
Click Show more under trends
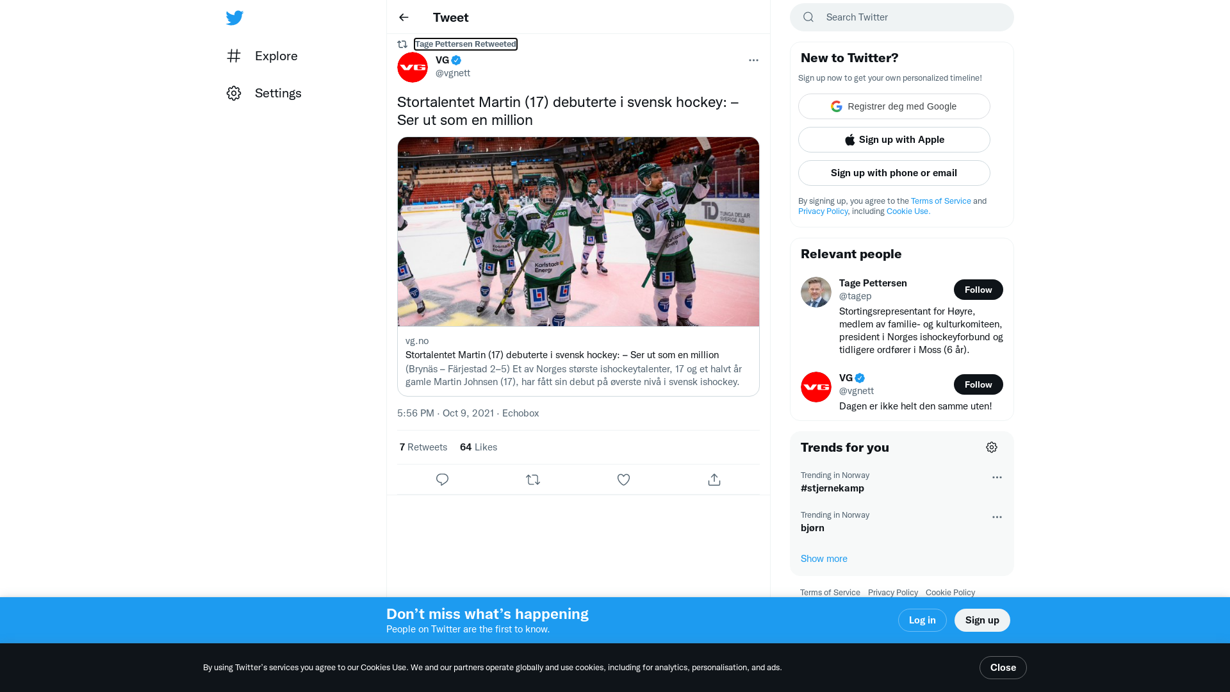824,559
